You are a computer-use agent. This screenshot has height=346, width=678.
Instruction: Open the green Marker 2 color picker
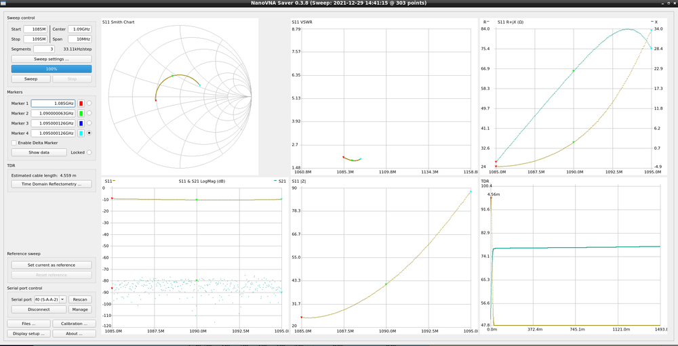(x=81, y=113)
